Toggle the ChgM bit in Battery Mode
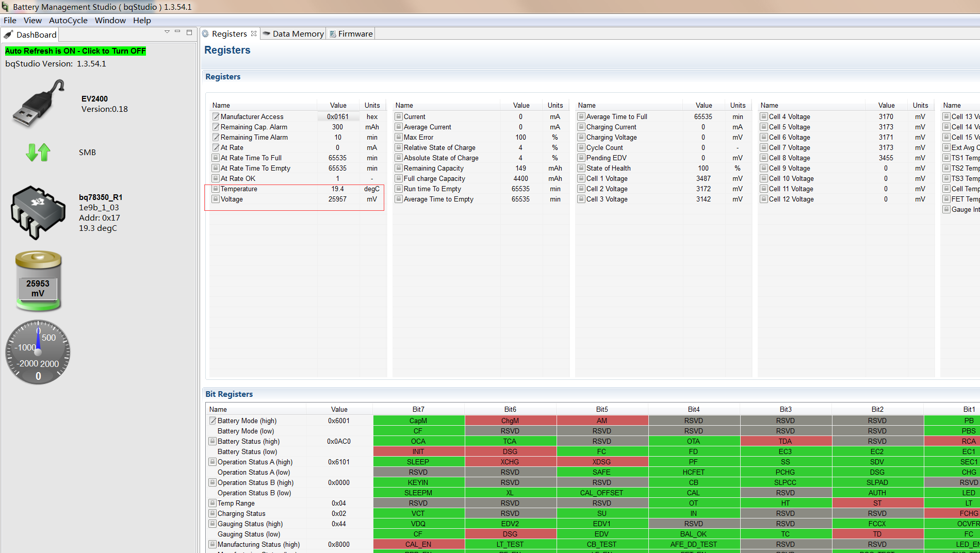 510,421
